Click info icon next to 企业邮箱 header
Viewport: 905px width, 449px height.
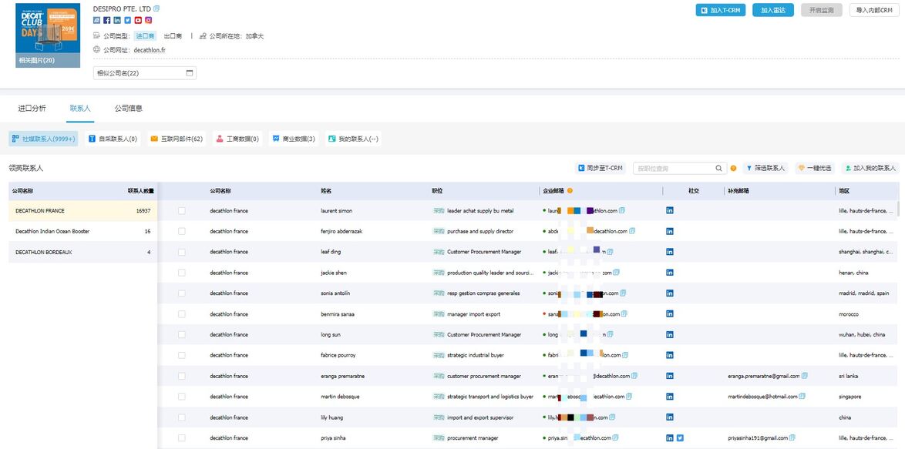570,190
